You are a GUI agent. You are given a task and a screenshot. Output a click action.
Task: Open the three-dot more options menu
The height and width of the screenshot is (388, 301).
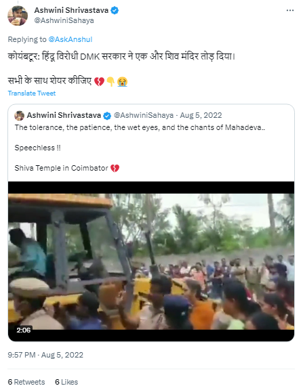[290, 10]
